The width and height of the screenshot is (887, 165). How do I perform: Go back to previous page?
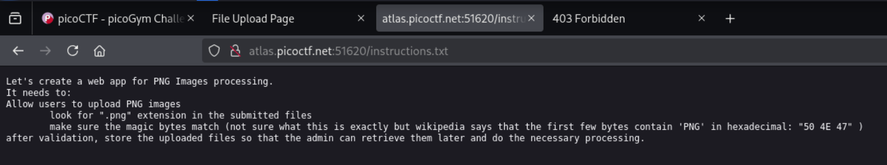(x=18, y=51)
